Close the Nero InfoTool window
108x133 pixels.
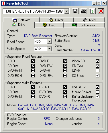(x=104, y=3)
